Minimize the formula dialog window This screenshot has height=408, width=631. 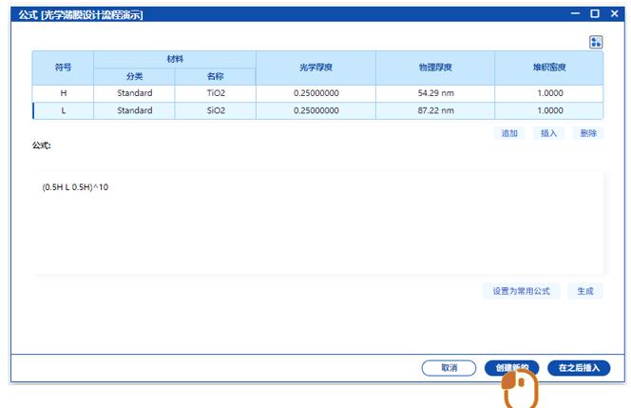[x=574, y=14]
